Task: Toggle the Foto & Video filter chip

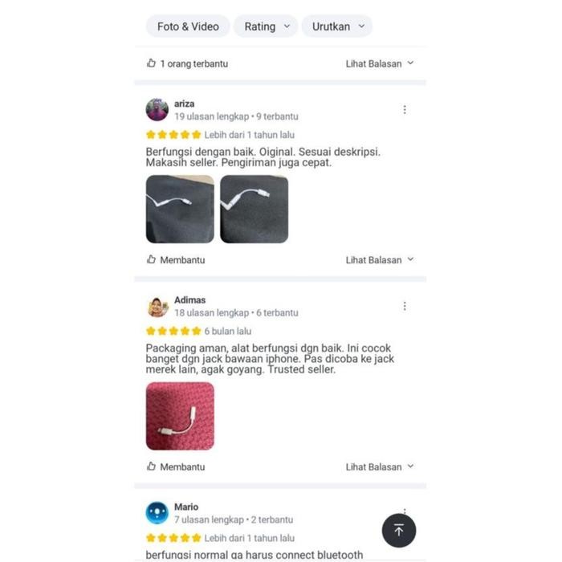Action: pyautogui.click(x=188, y=26)
